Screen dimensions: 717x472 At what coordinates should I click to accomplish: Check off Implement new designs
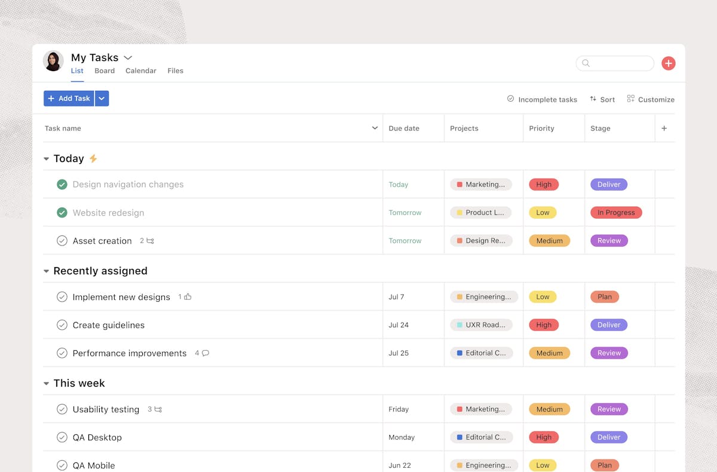tap(62, 297)
